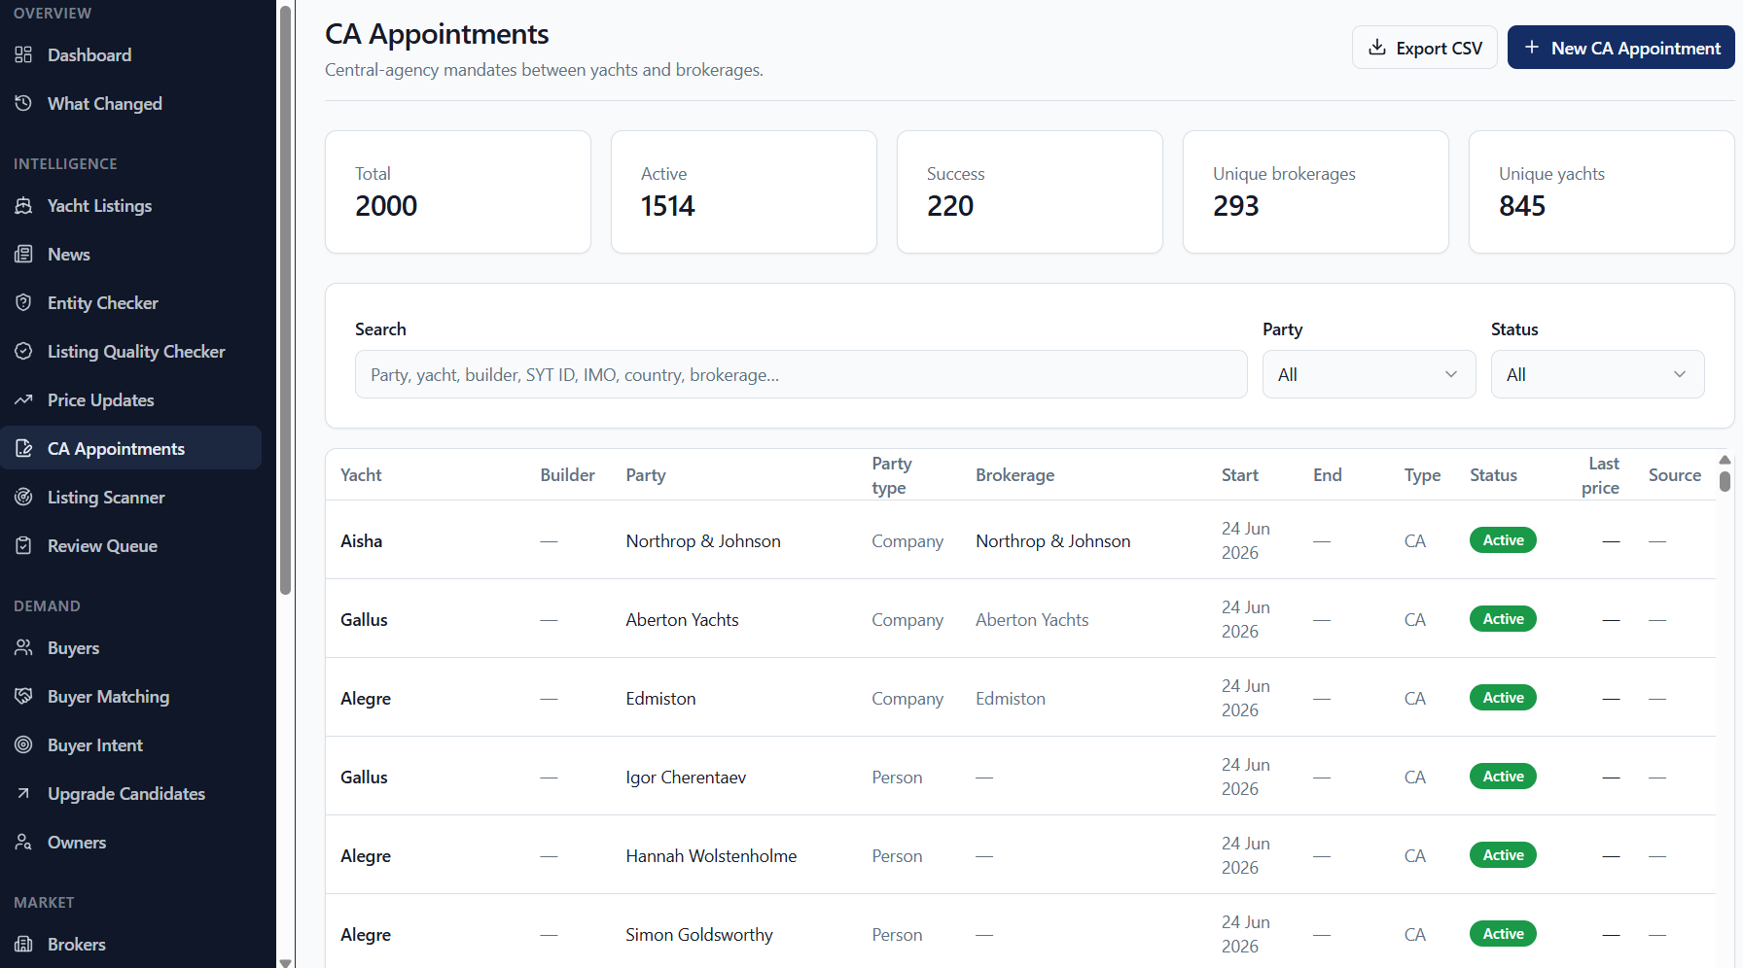This screenshot has width=1743, height=968.
Task: Click the Total 2000 stat card
Action: (458, 191)
